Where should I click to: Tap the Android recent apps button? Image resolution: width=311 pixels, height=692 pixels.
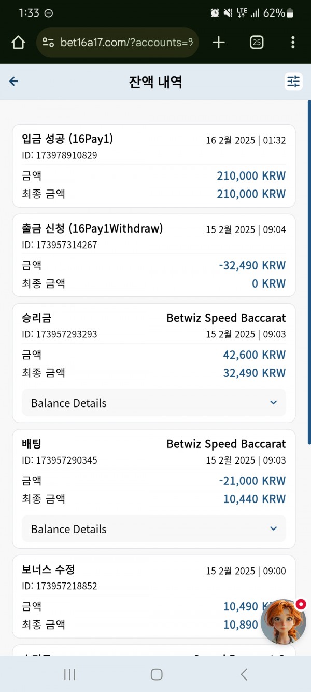point(69,674)
